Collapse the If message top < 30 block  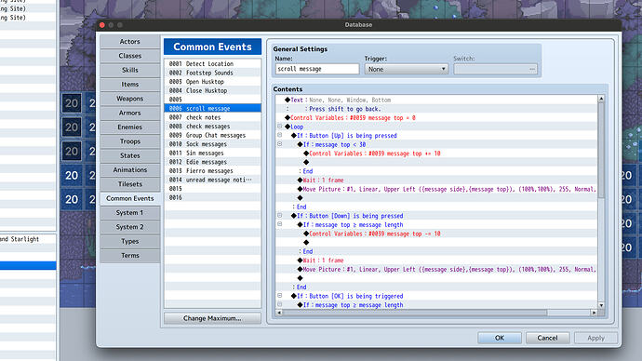tap(280, 144)
